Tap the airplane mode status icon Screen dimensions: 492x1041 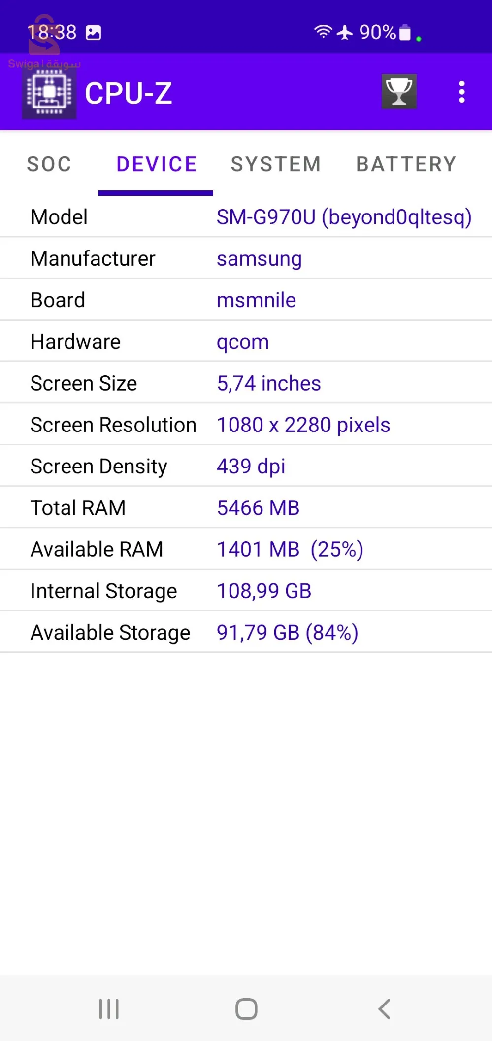[345, 33]
